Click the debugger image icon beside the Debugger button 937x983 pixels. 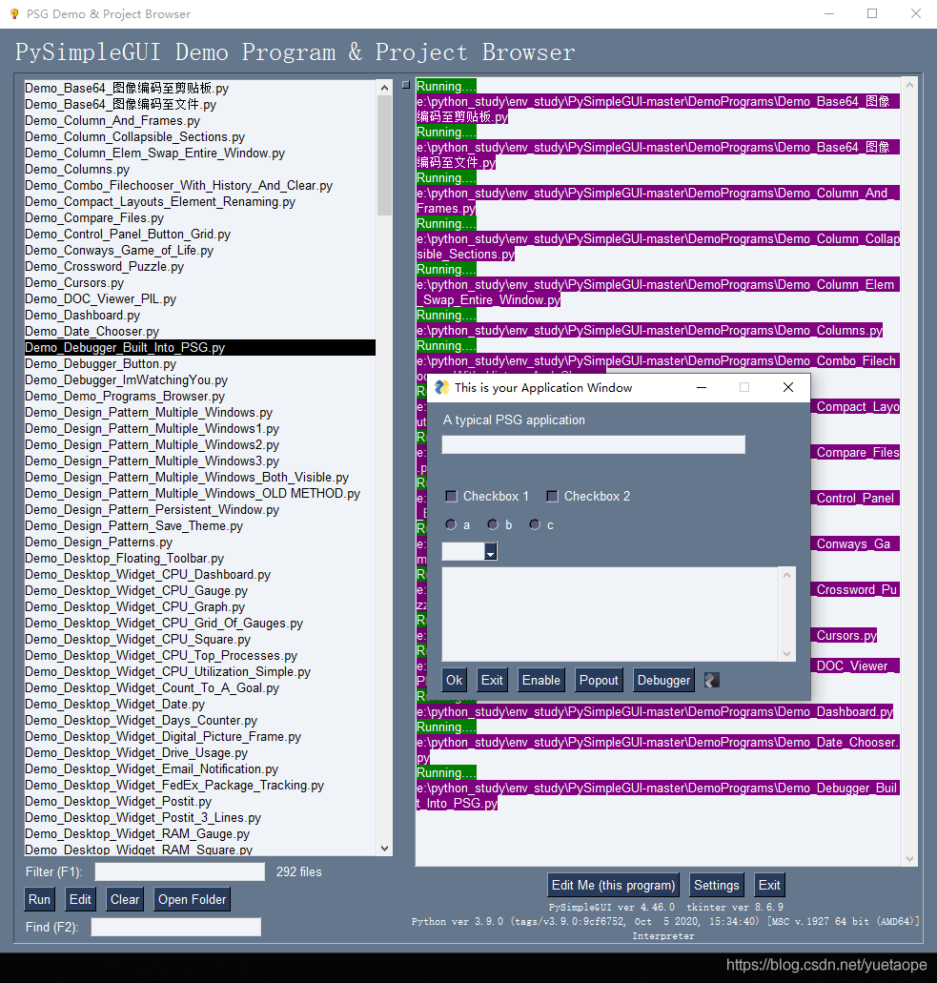point(712,680)
